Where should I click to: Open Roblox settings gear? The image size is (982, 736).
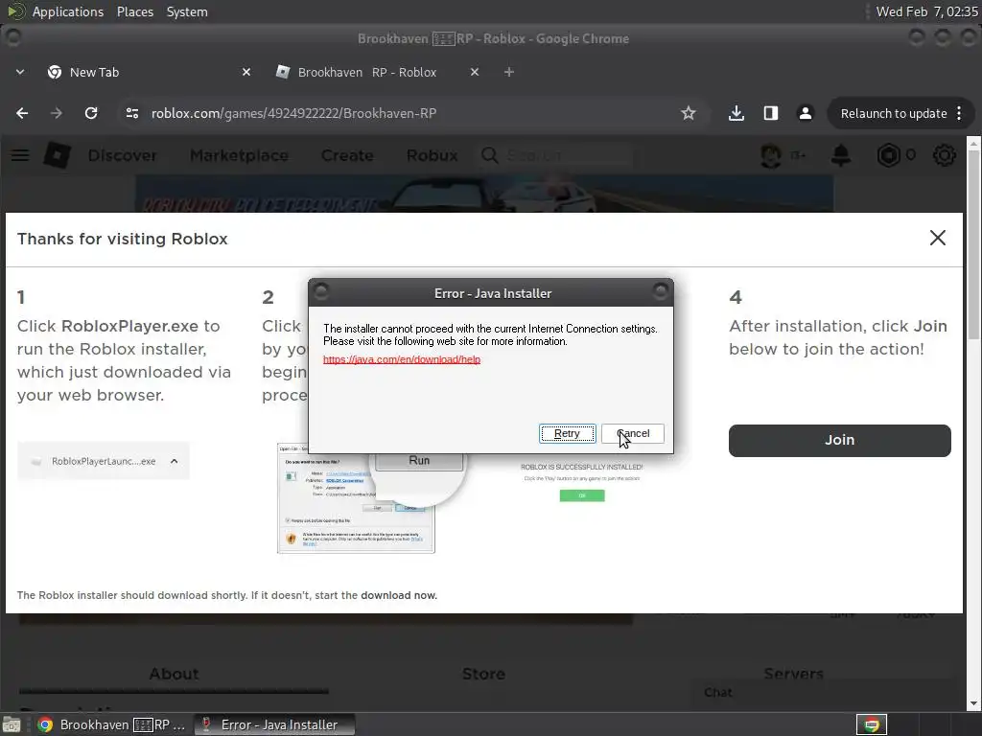(945, 155)
